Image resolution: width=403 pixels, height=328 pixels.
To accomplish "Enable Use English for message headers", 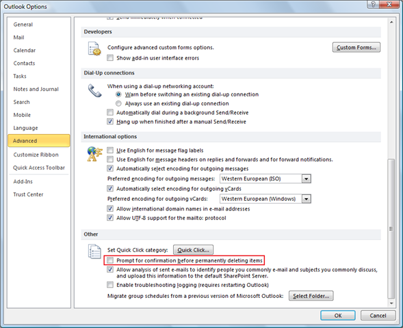I will [x=110, y=159].
